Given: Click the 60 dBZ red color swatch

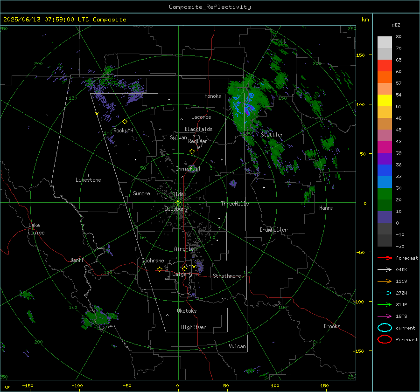Looking at the screenshot, I should pos(385,66).
